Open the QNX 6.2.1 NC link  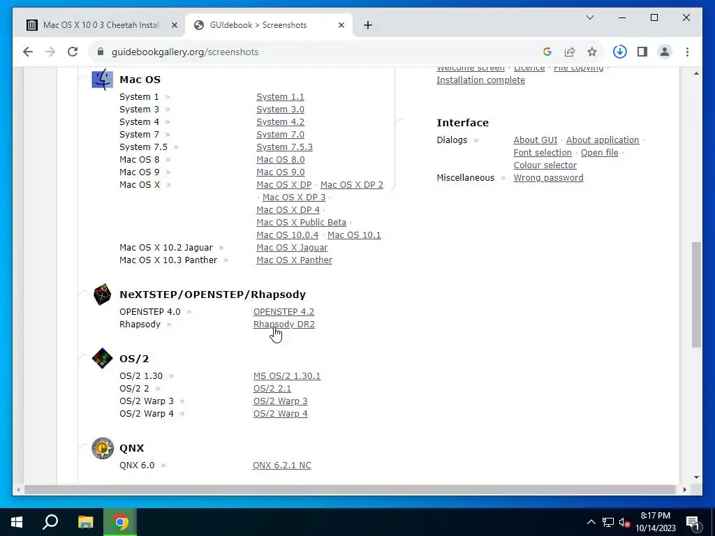(282, 466)
